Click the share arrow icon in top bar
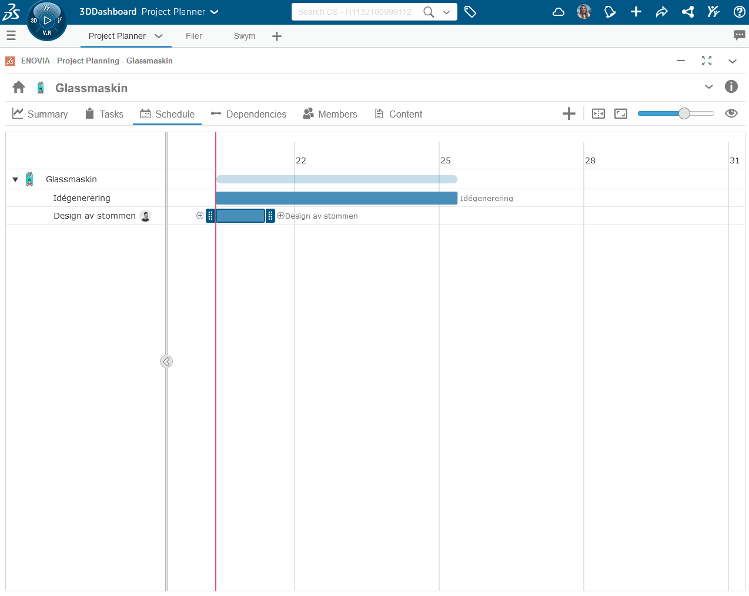The height and width of the screenshot is (596, 749). [661, 12]
